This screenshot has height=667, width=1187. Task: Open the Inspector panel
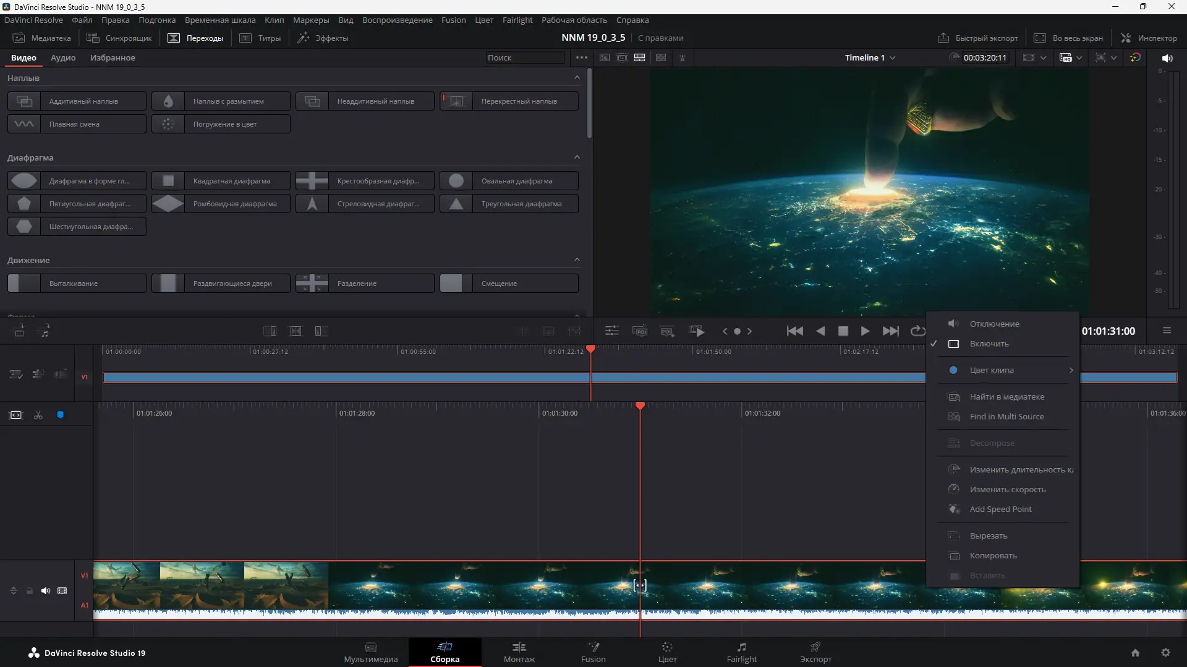tap(1148, 38)
